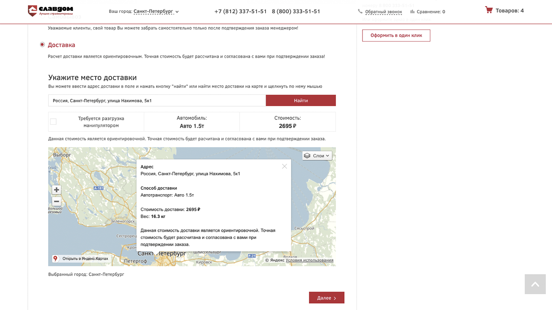Click the Выборг label on map

click(62, 155)
